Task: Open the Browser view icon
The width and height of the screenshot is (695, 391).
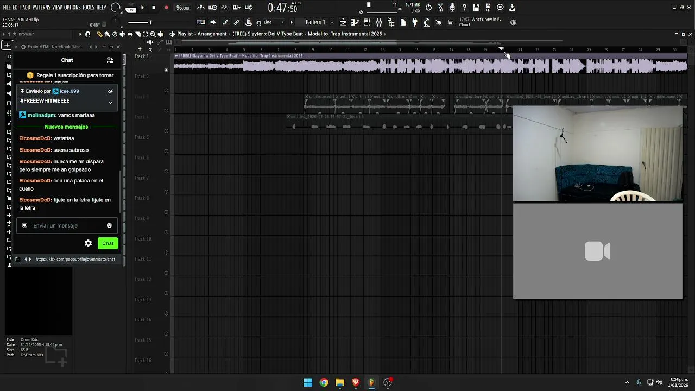Action: [391, 22]
